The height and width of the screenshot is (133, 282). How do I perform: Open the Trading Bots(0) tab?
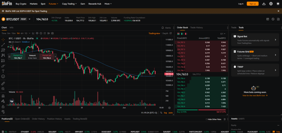80,119
